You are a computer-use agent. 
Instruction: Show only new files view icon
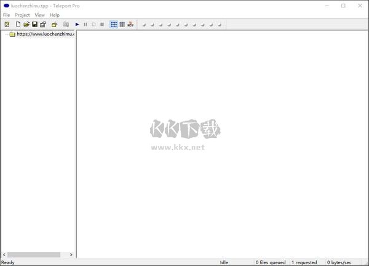(x=130, y=24)
